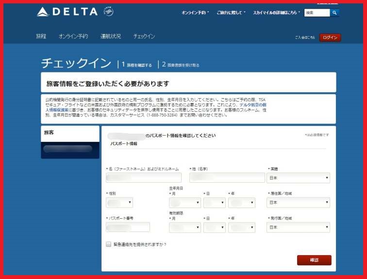
Task: Check the 緊急連絡先 checkbox
Action: pos(109,244)
